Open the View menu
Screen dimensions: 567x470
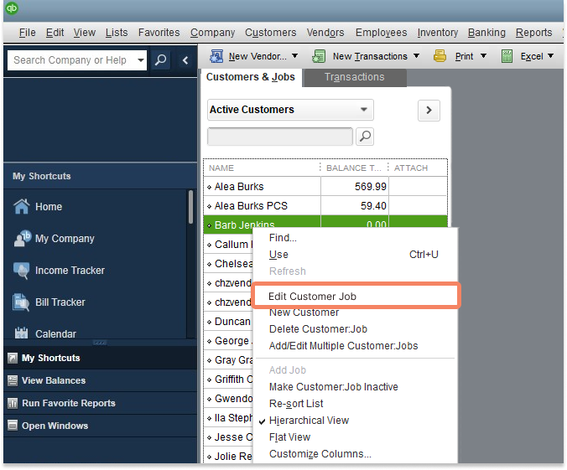pyautogui.click(x=84, y=33)
